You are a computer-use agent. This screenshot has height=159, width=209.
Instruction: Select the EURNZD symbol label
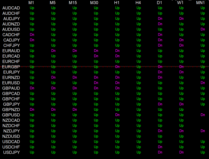(x=11, y=77)
